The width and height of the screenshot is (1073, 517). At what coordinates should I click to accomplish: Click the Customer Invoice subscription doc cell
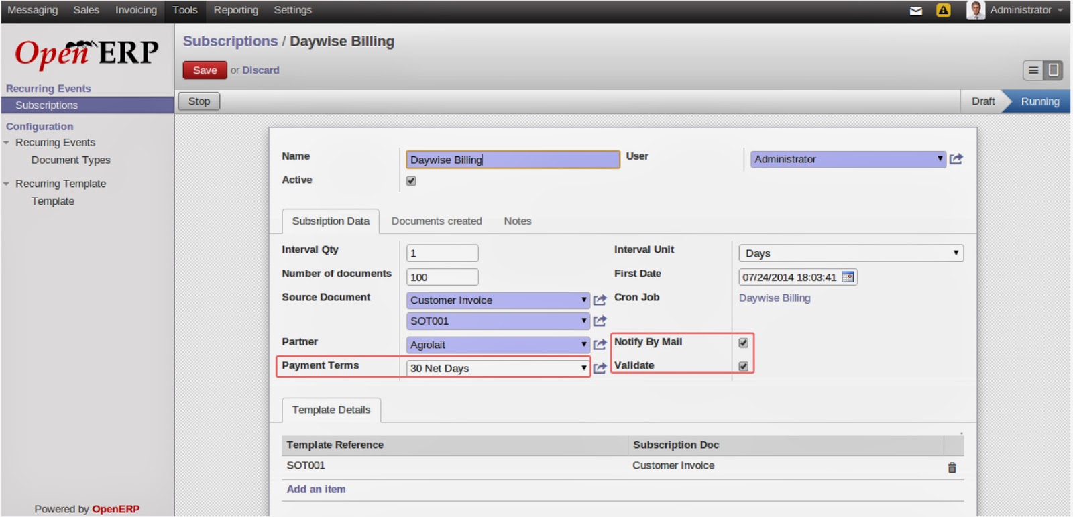pos(673,465)
